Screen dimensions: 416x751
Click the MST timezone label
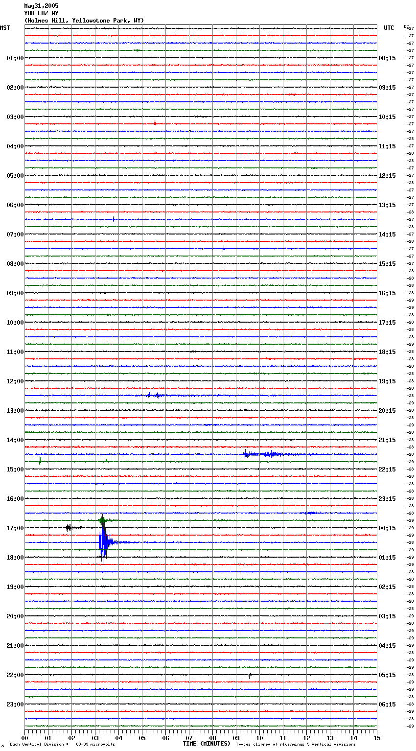click(5, 28)
